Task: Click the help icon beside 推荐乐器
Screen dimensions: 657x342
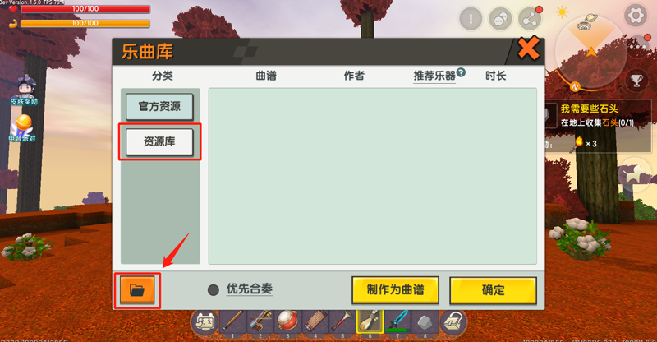Action: (461, 72)
